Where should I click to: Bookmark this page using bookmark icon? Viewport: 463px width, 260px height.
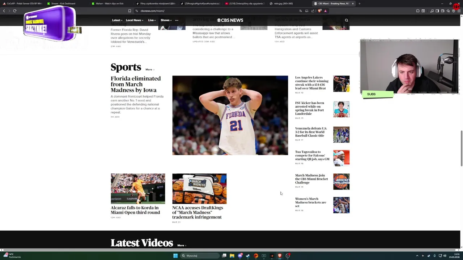[129, 11]
